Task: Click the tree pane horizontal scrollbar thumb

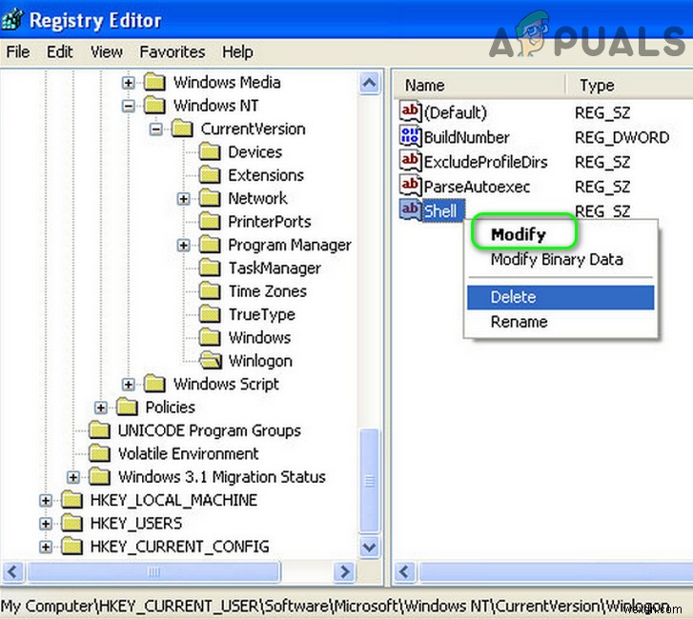Action: pyautogui.click(x=153, y=572)
